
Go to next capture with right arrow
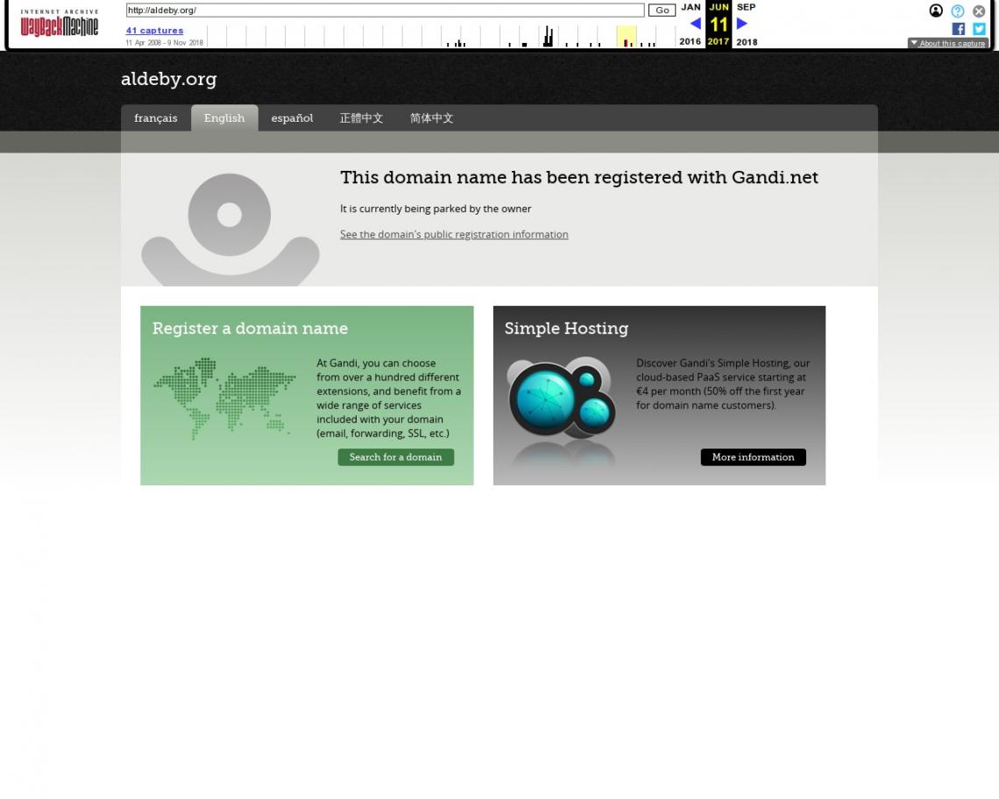(x=741, y=24)
